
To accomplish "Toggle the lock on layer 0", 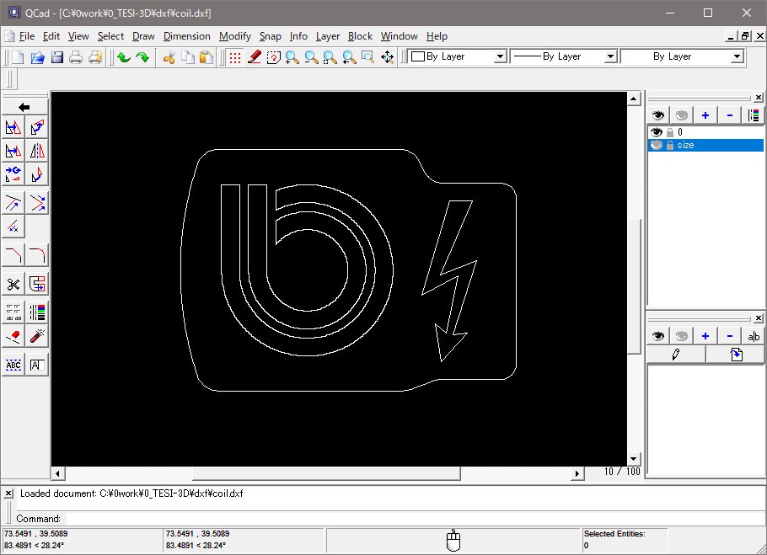I will click(x=670, y=132).
